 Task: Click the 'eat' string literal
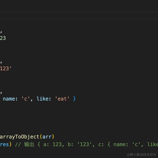point(62,99)
